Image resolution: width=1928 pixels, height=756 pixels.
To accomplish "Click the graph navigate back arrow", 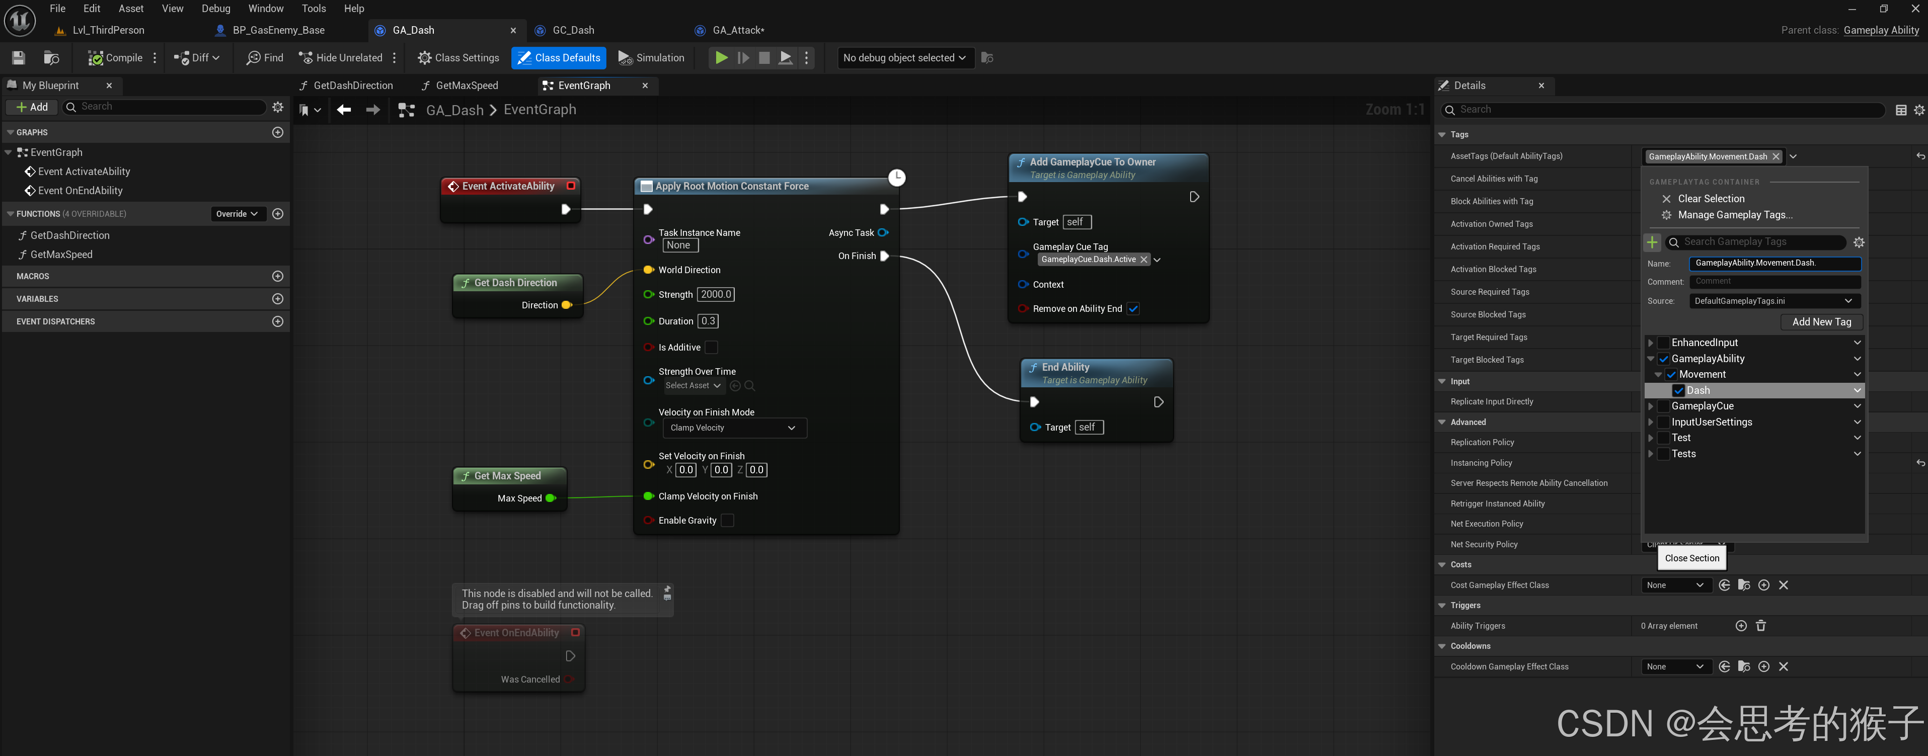I will [344, 110].
